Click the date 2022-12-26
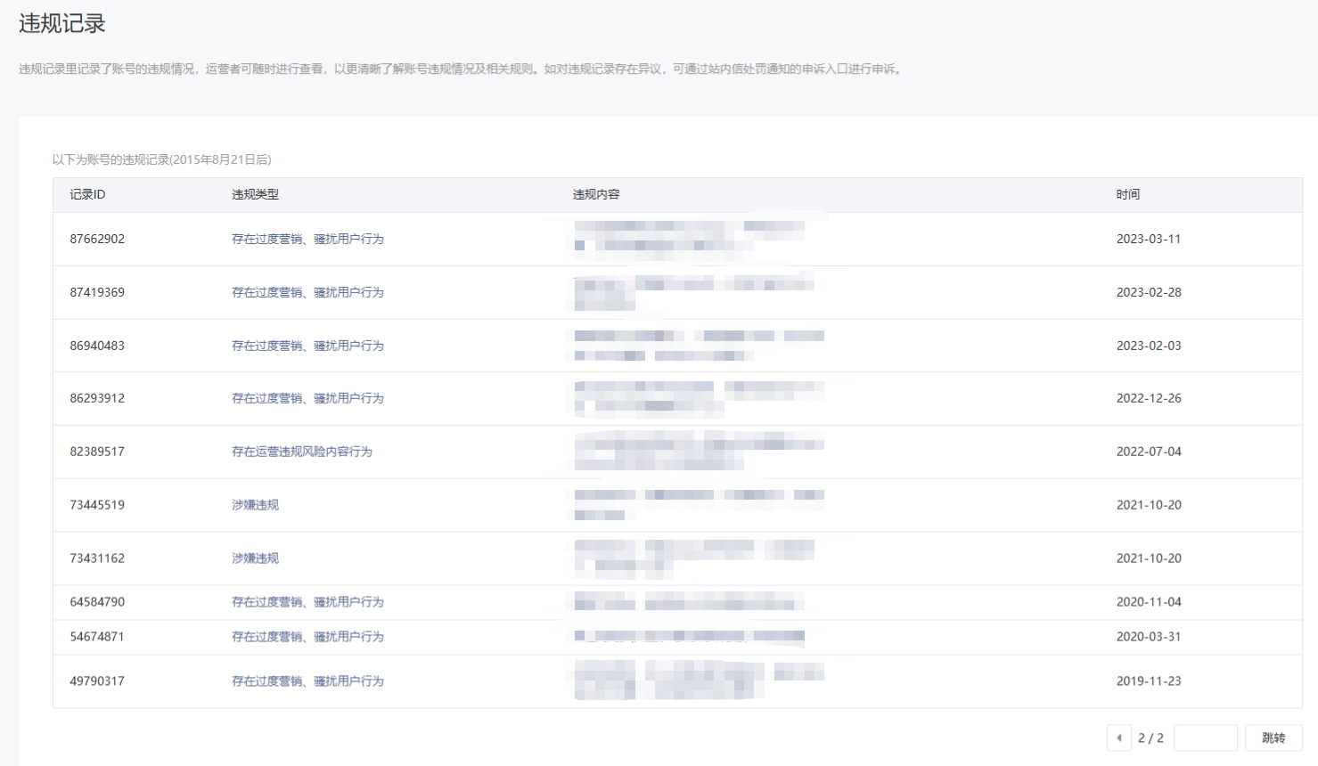Image resolution: width=1318 pixels, height=766 pixels. click(1149, 398)
